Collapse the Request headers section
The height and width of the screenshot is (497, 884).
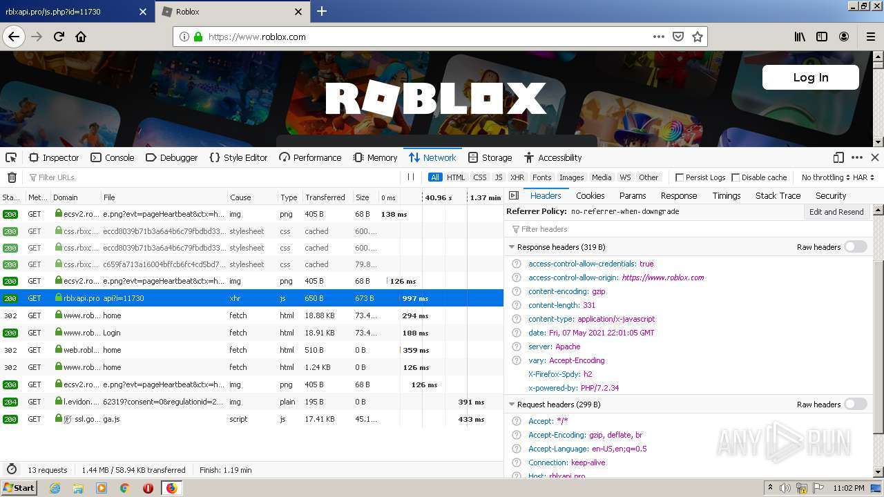[512, 405]
